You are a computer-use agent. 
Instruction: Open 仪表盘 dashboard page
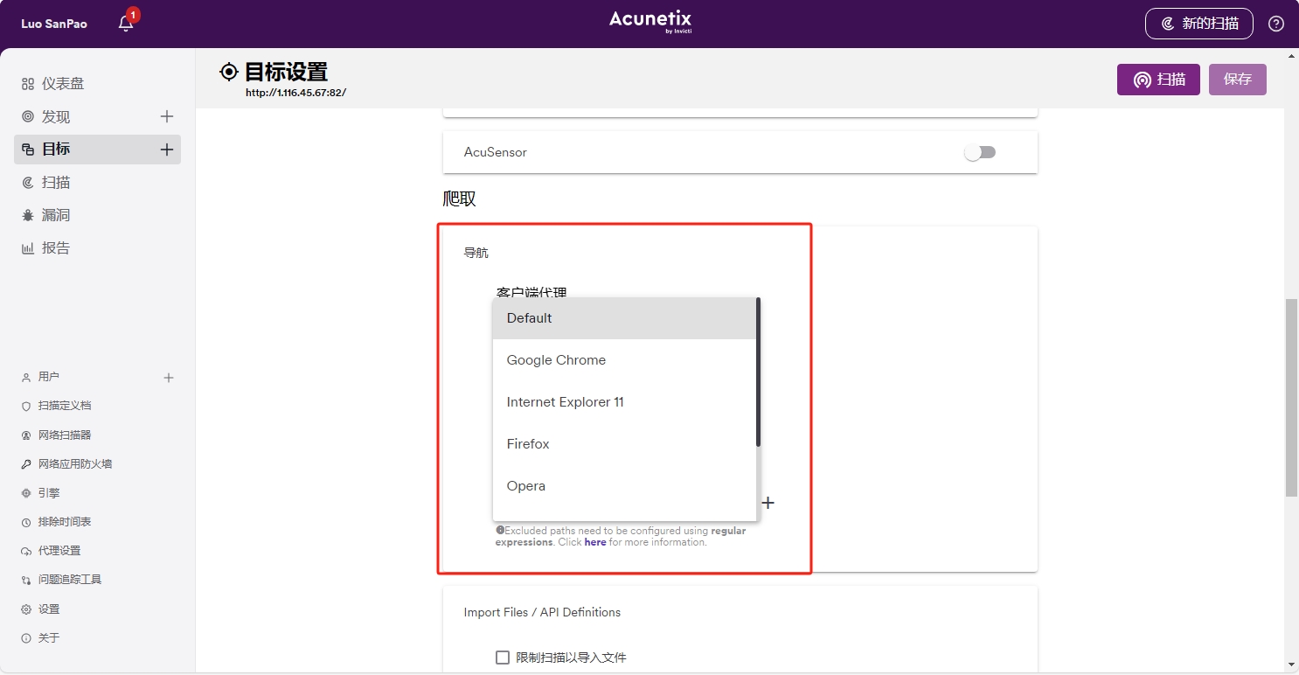(x=63, y=84)
